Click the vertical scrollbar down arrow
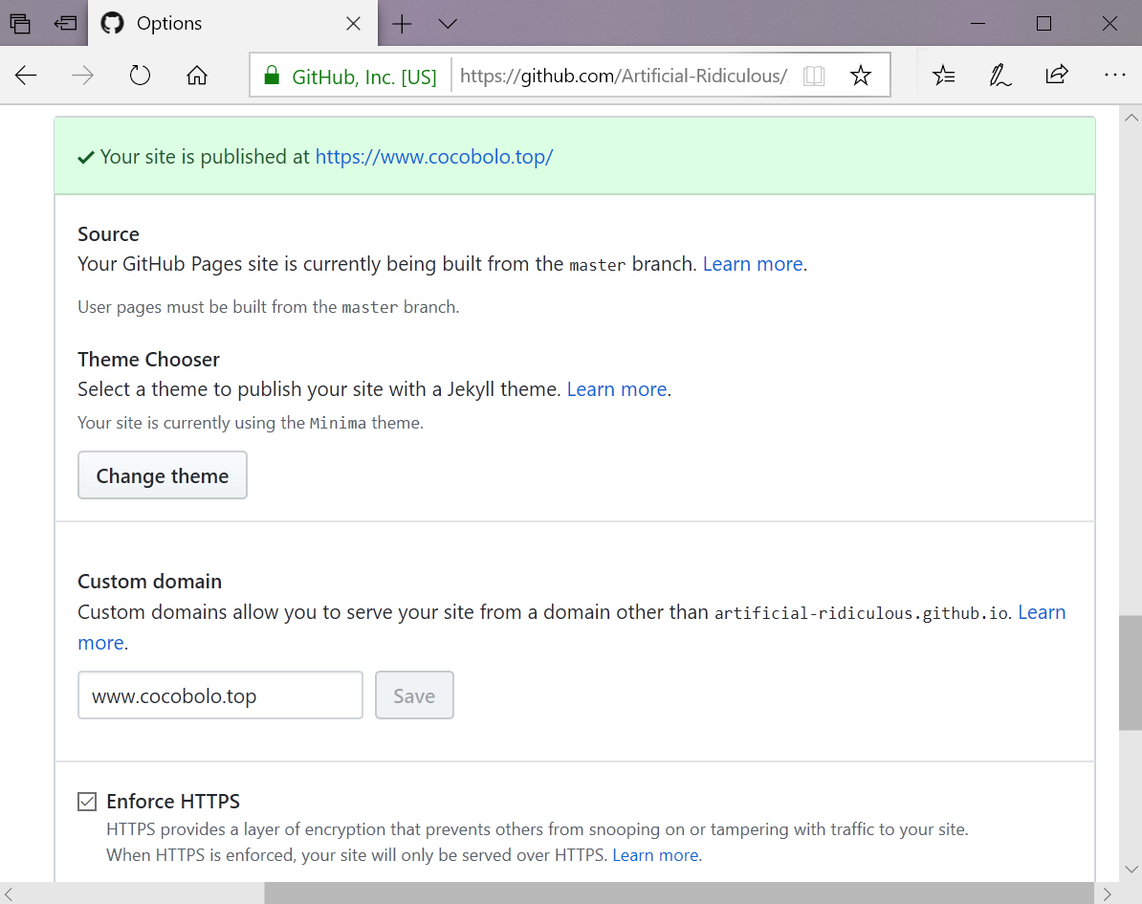The image size is (1142, 904). point(1131,869)
